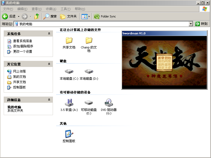Click 我的文档 sidebar icon
The image size is (211, 158).
pyautogui.click(x=9, y=77)
